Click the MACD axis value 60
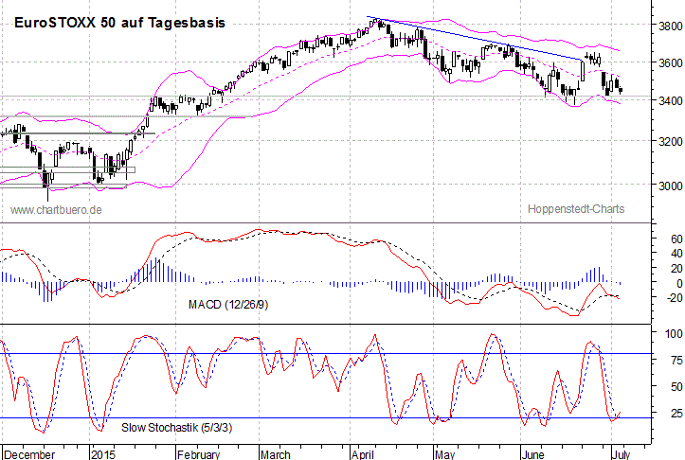 click(x=676, y=239)
